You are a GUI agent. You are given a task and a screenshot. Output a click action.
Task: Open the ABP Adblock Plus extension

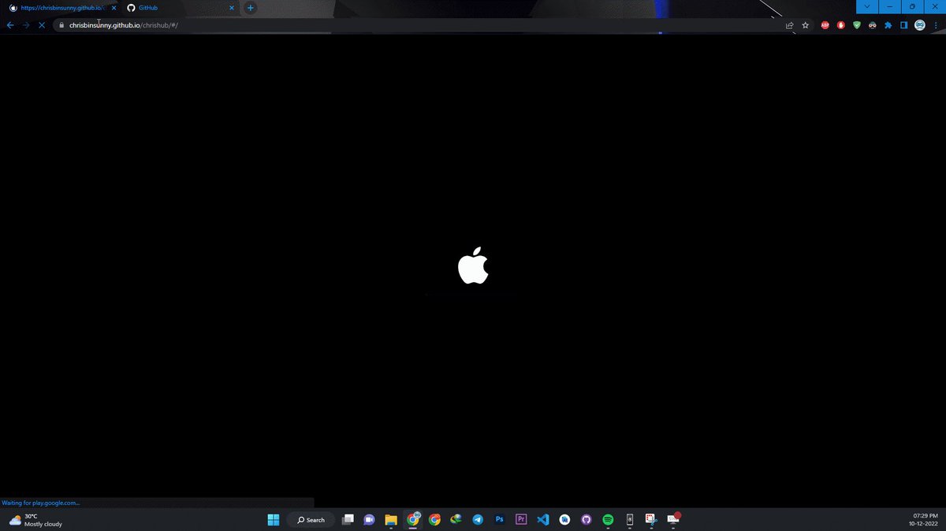tap(825, 25)
